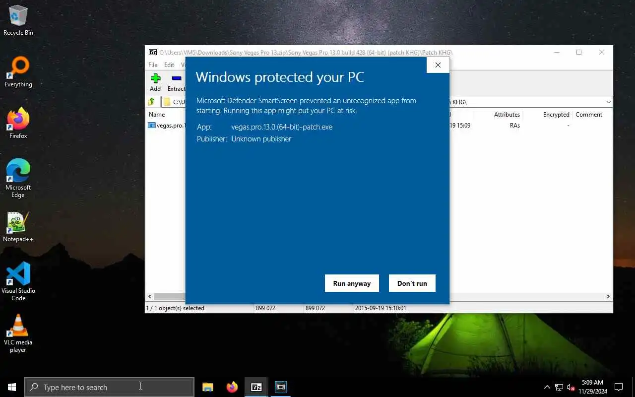Open the Edit menu in 7-Zip
635x397 pixels.
tap(169, 65)
